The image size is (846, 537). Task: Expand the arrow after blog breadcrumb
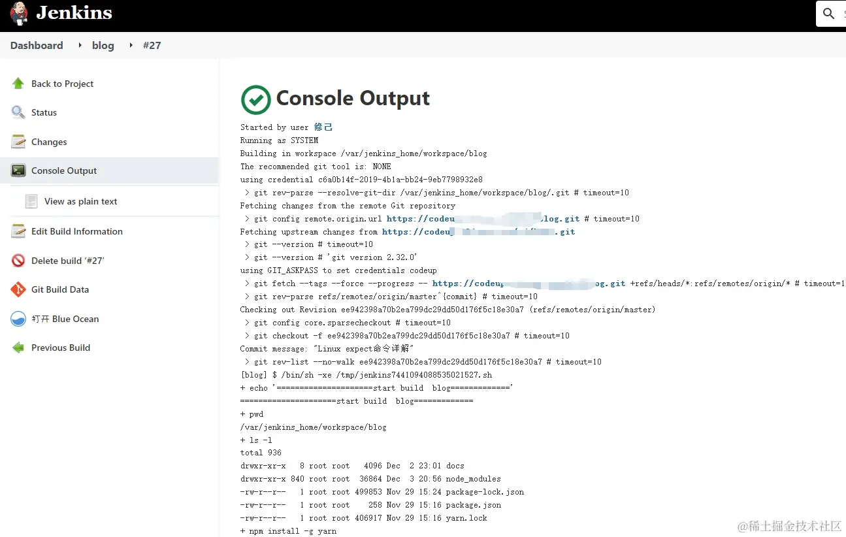click(x=131, y=45)
